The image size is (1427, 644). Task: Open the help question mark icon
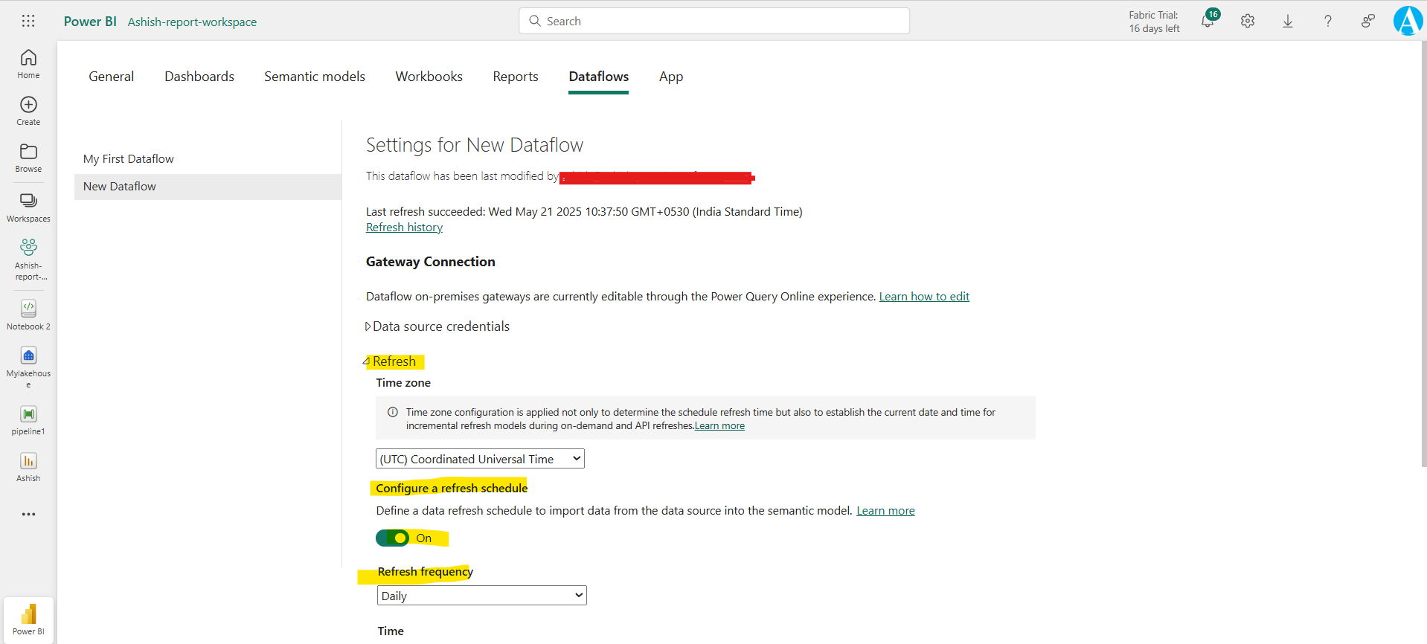click(x=1328, y=22)
